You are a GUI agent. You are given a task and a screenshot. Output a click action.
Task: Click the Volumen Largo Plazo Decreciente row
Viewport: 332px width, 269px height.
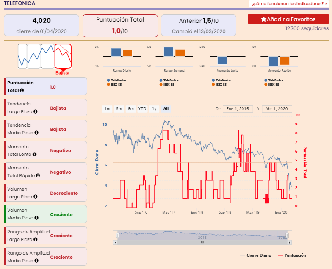pyautogui.click(x=46, y=193)
